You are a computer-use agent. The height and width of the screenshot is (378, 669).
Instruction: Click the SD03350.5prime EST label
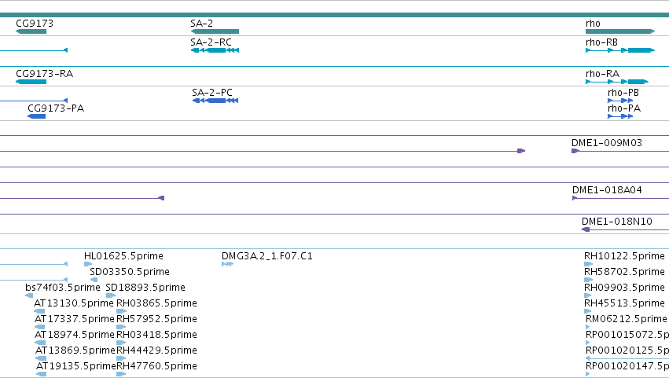(129, 272)
